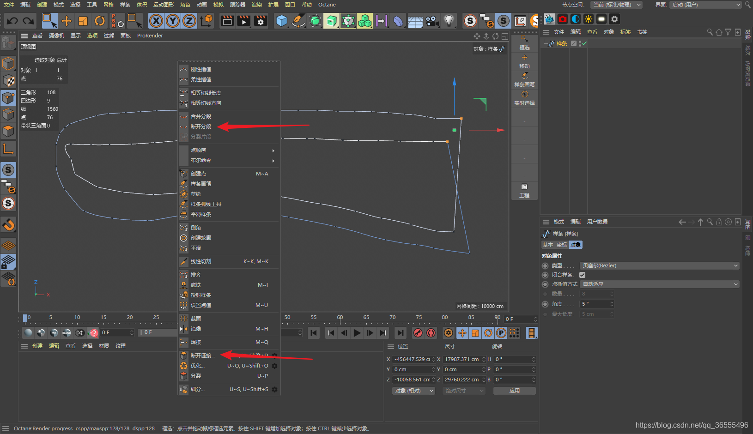This screenshot has height=434, width=753.
Task: Click the Camera object icon
Action: pos(432,21)
